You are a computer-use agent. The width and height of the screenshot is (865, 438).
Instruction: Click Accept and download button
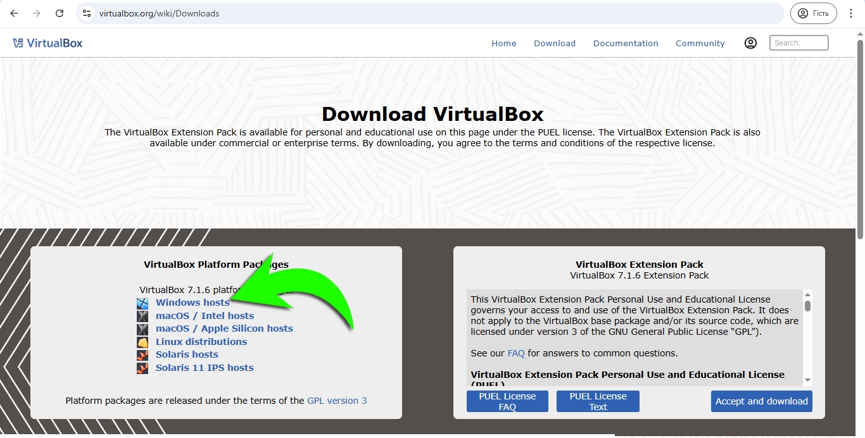[761, 401]
